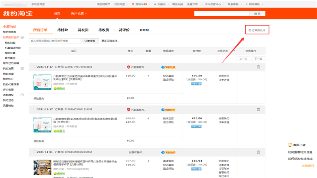This screenshot has height=178, width=317.
Task: Expand the 退款维权 sidebar section
Action: 22,95
